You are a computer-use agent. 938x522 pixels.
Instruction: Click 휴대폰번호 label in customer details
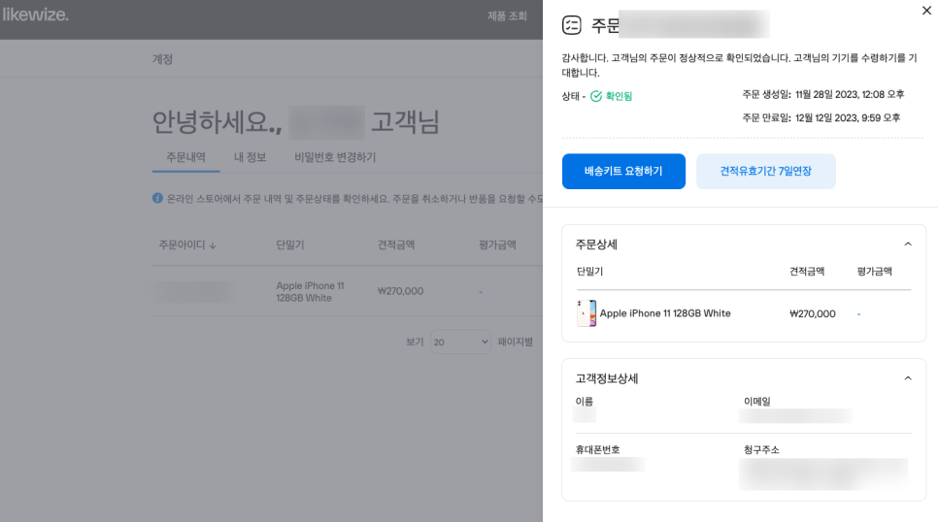597,449
